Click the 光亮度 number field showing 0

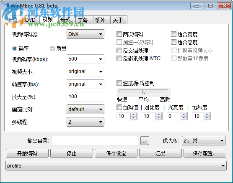point(174,116)
